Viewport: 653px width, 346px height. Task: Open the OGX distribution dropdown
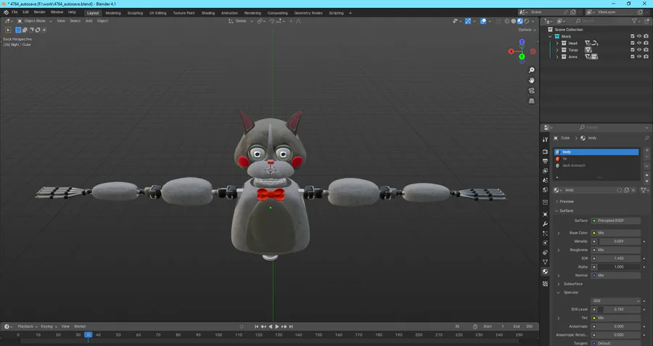(x=615, y=300)
